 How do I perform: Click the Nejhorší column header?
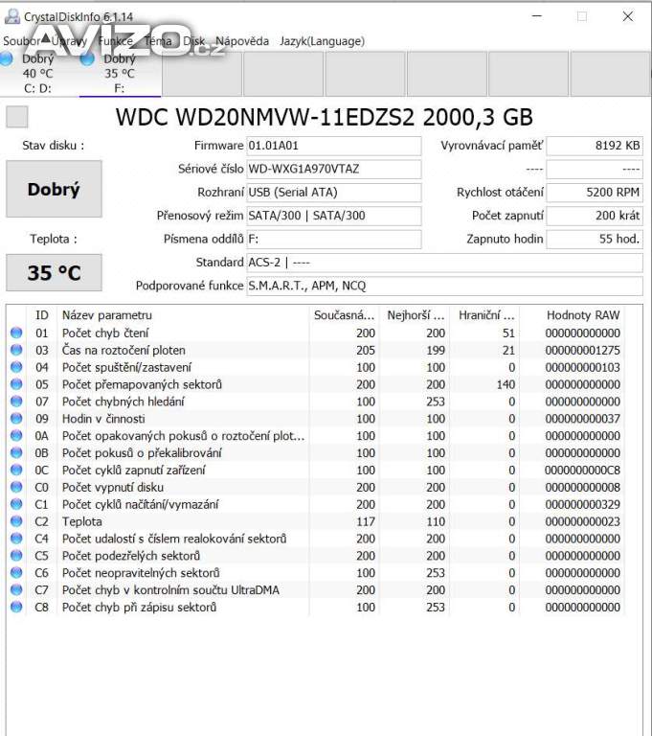pyautogui.click(x=415, y=315)
